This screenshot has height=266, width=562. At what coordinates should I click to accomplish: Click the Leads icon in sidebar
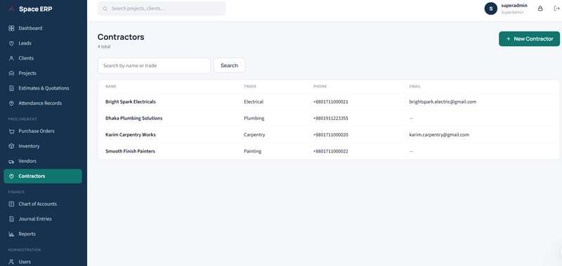click(11, 43)
